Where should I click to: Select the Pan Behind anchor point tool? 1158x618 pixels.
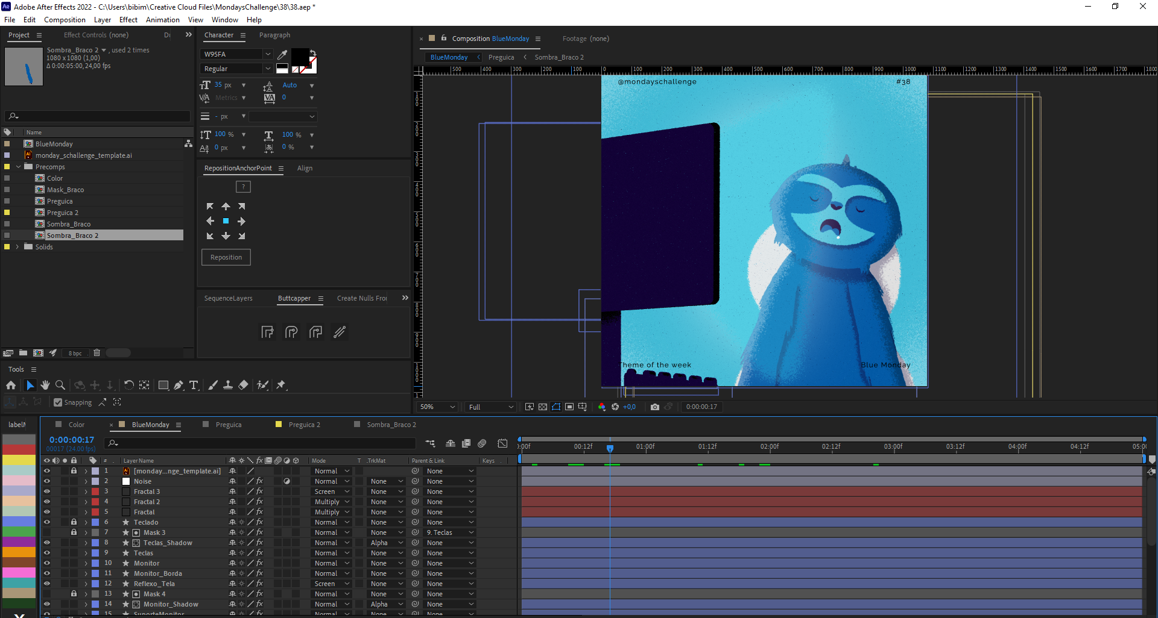pyautogui.click(x=144, y=385)
